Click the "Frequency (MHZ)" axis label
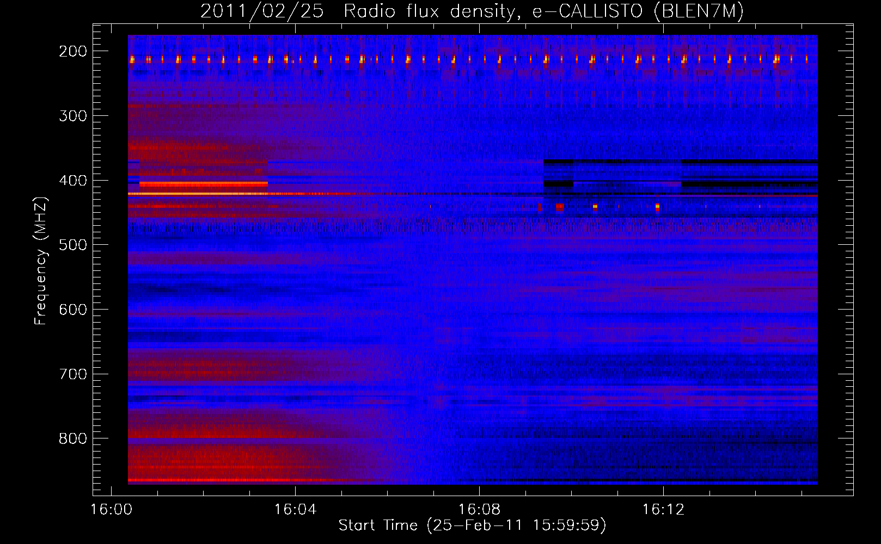881x544 pixels. tap(41, 261)
